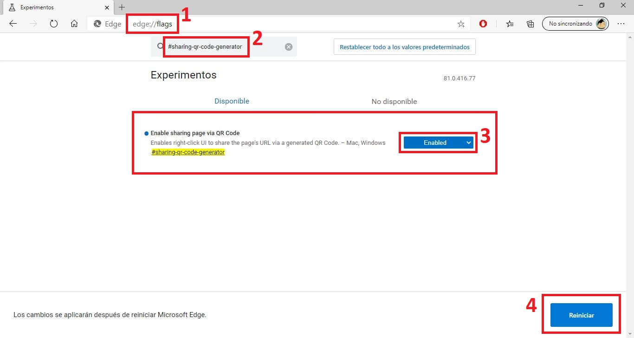Open a new tab with the plus
634x338 pixels.
click(x=122, y=7)
